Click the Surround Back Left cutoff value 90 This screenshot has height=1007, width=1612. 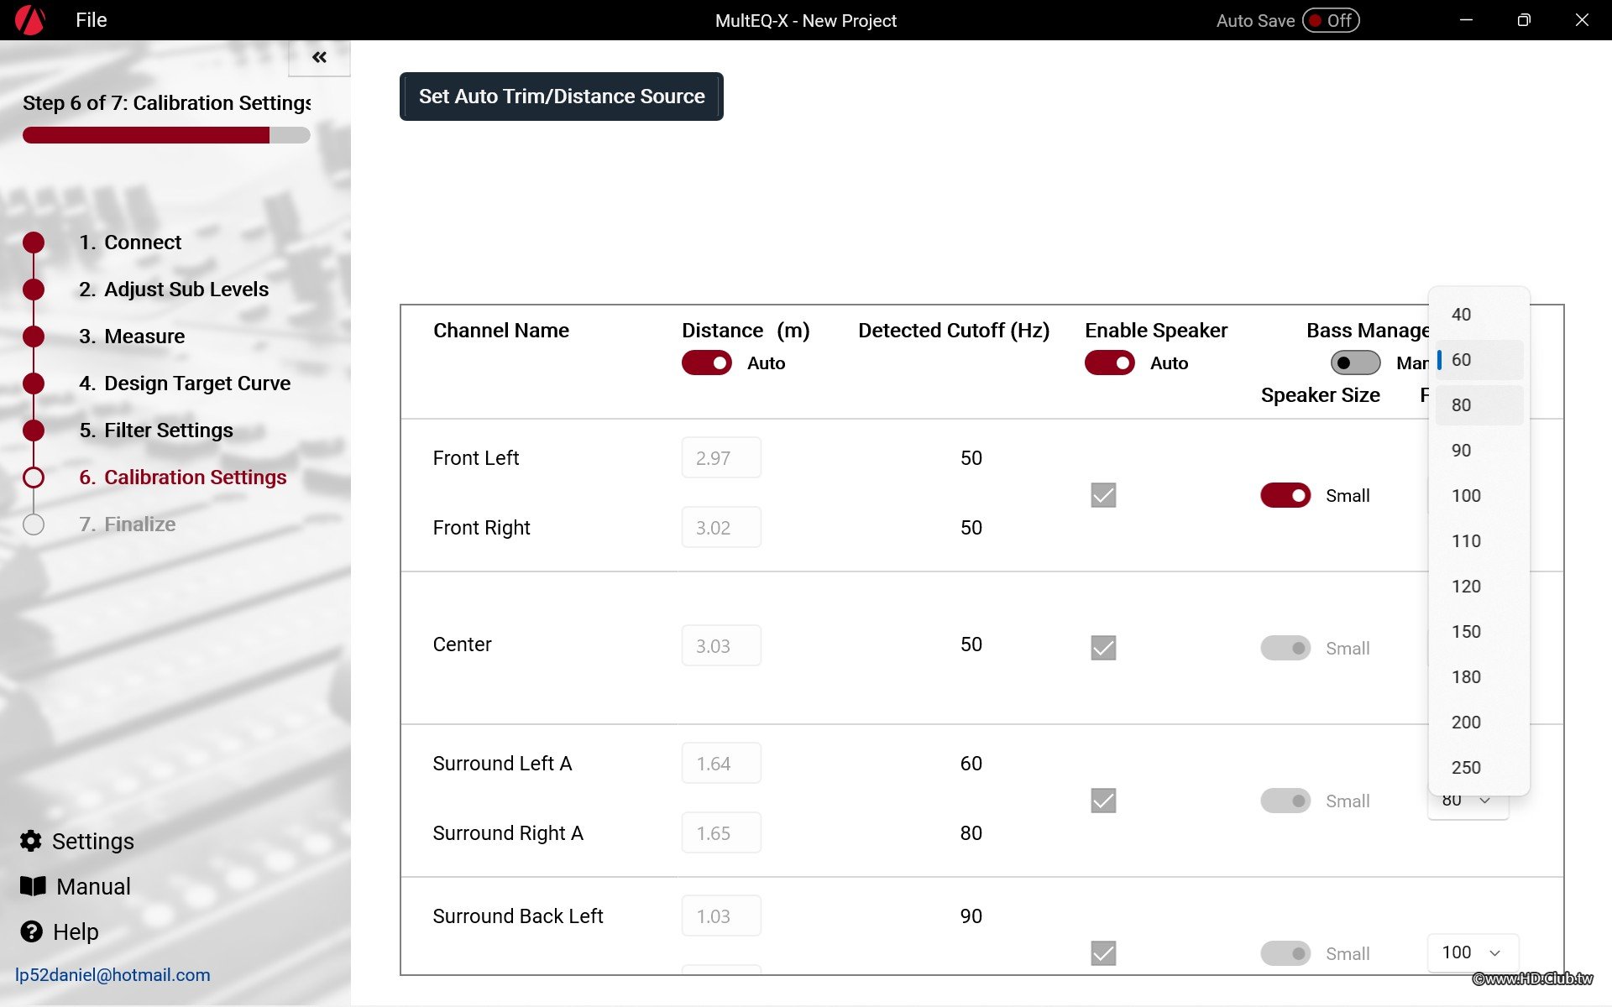click(971, 916)
